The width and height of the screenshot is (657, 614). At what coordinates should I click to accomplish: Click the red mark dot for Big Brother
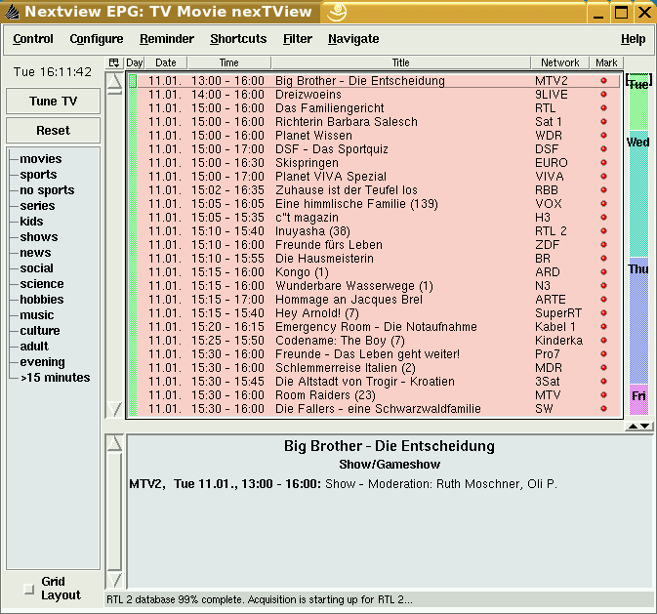(x=603, y=81)
